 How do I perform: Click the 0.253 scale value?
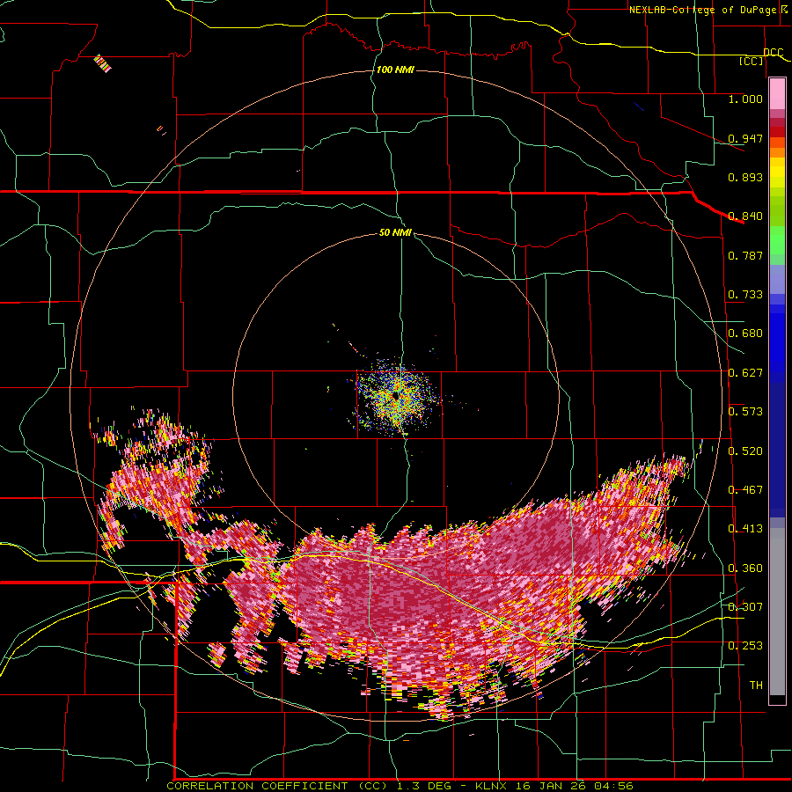pyautogui.click(x=745, y=646)
